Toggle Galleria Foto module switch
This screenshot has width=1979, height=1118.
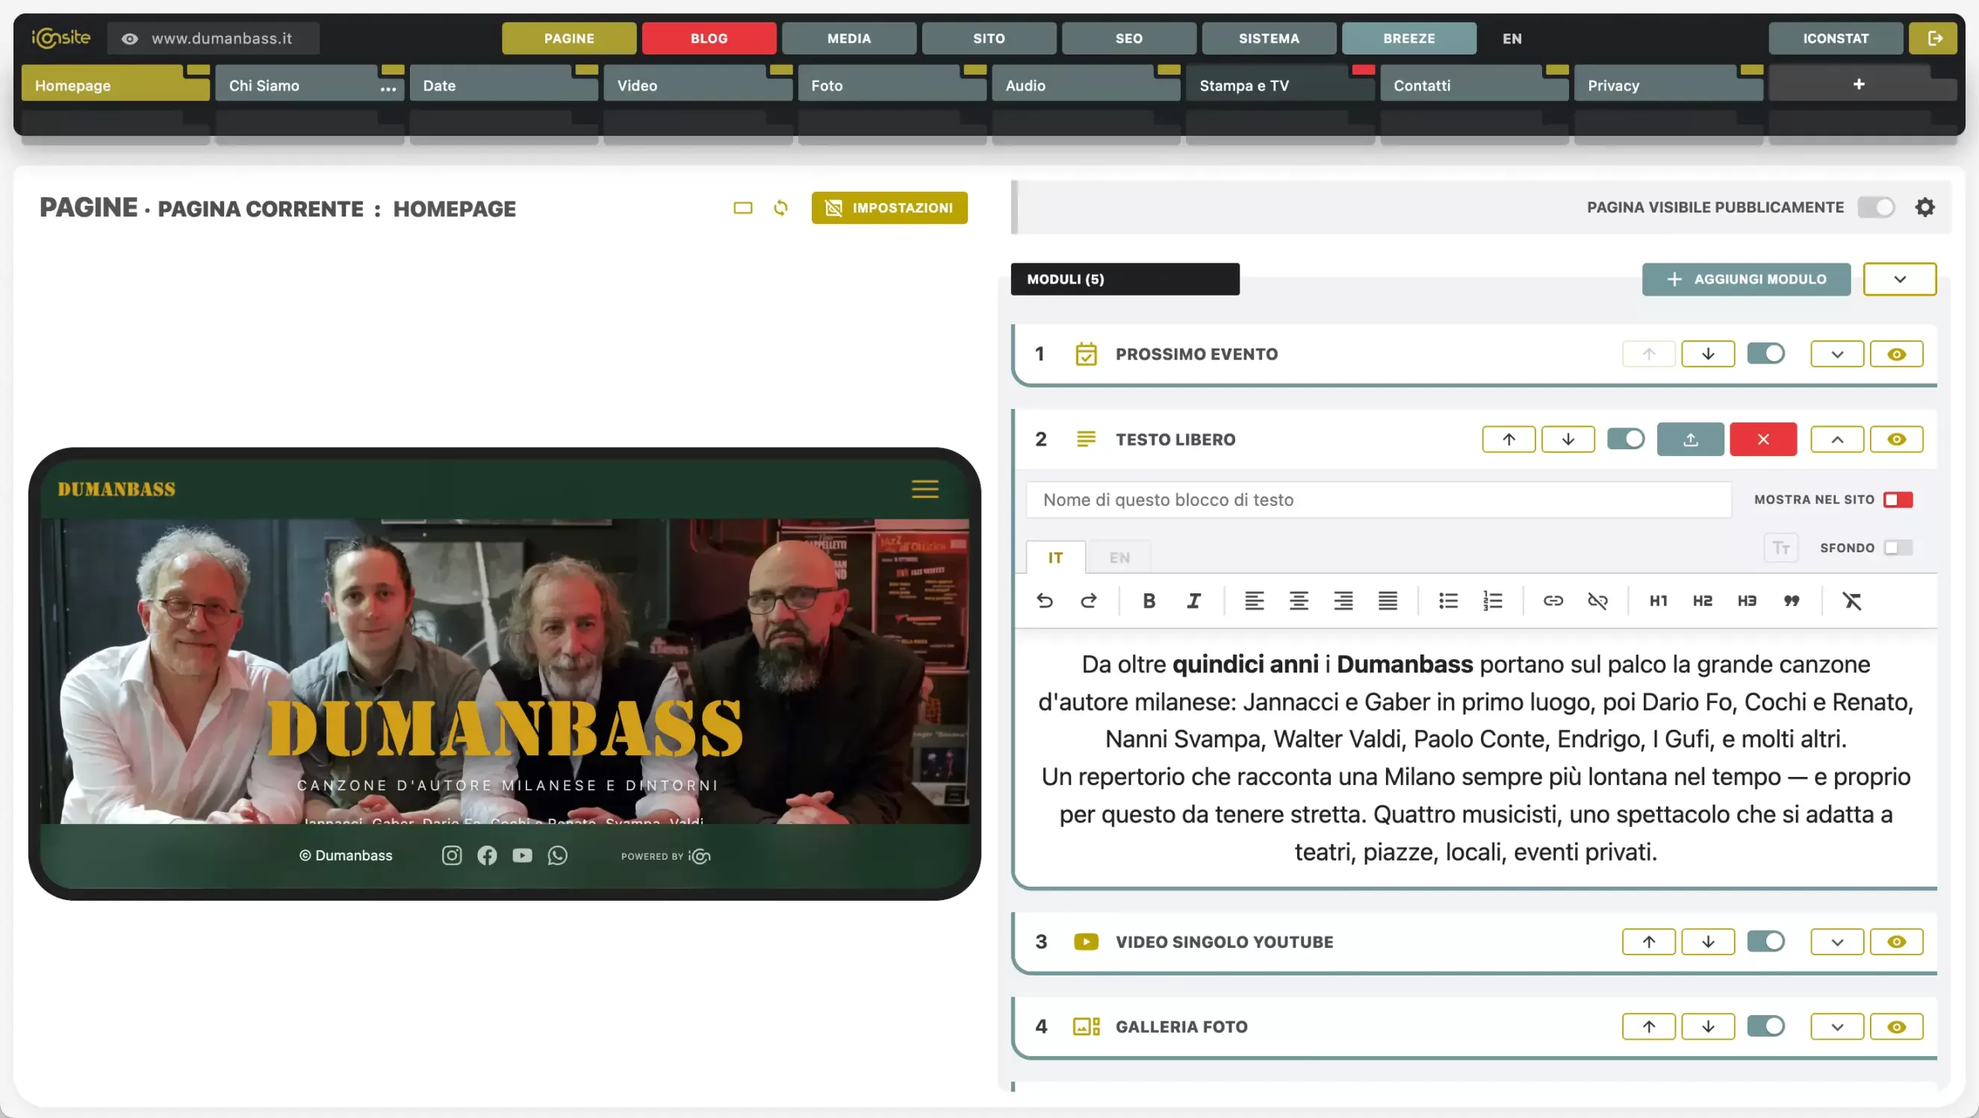point(1765,1026)
